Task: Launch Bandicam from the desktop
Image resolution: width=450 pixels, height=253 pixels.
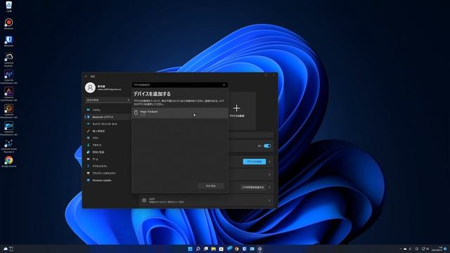Action: click(x=8, y=23)
